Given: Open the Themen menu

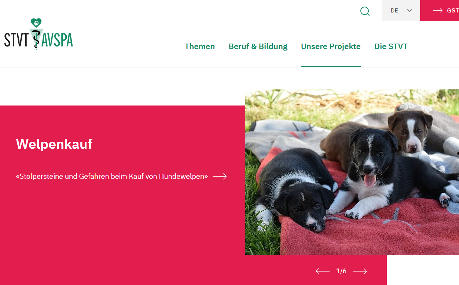Looking at the screenshot, I should click(200, 47).
